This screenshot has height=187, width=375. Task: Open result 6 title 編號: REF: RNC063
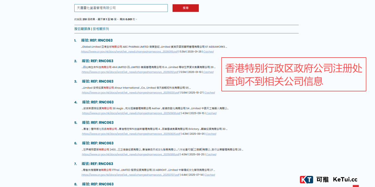point(98,143)
